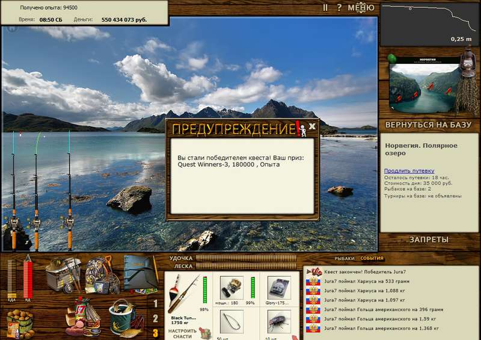Click Стоимость дня: 35 000 руб. text
481x340 pixels.
click(x=418, y=184)
